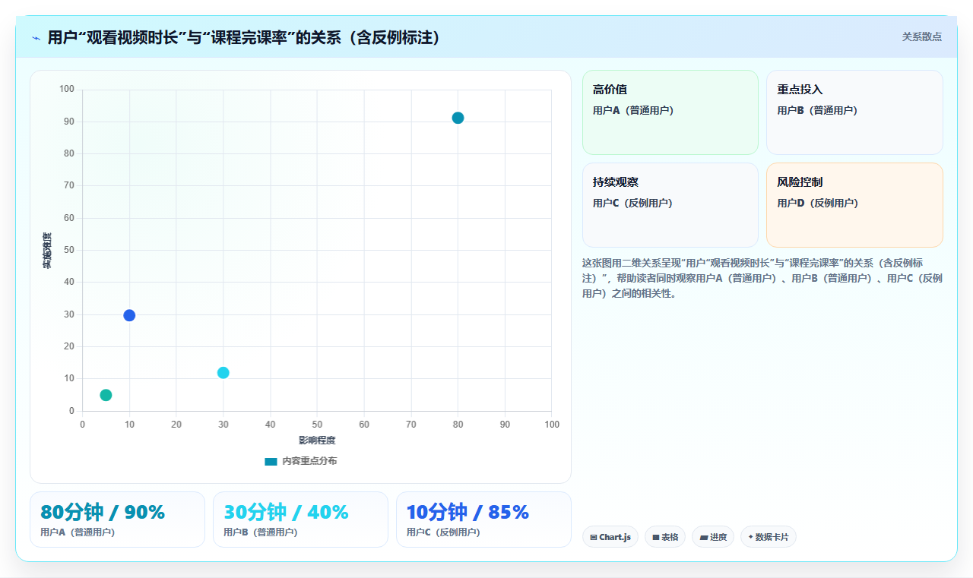The width and height of the screenshot is (973, 578).
Task: Click the 影响程度 x-axis label
Action: click(317, 441)
